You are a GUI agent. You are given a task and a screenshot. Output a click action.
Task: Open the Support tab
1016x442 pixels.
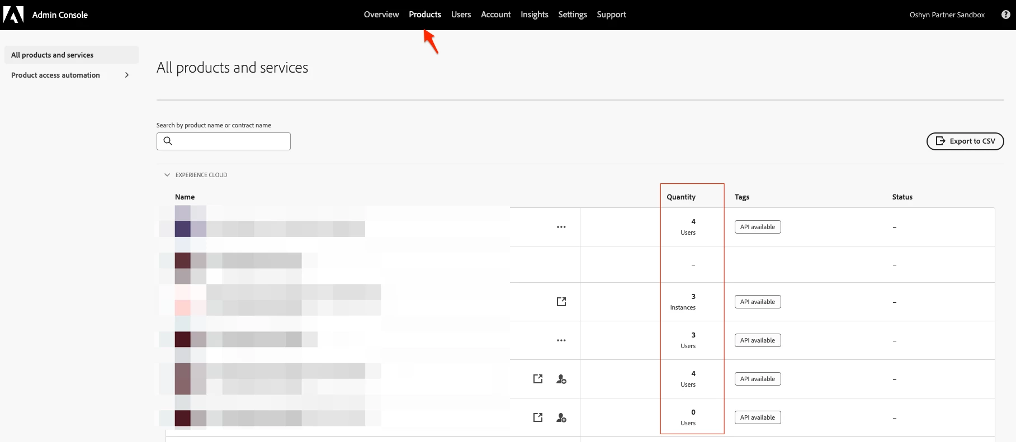(x=612, y=15)
